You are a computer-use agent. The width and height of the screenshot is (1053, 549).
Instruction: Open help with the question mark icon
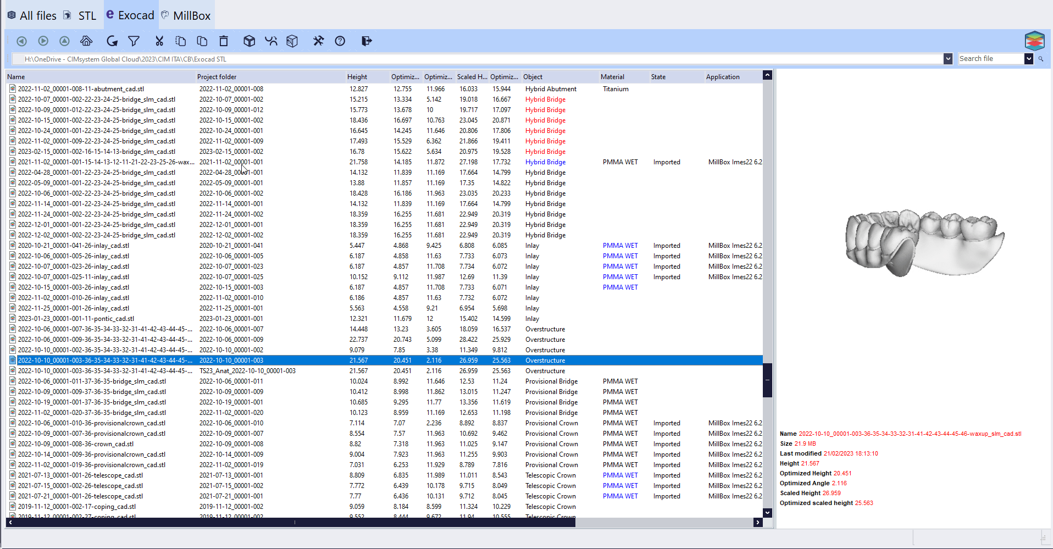pos(340,41)
